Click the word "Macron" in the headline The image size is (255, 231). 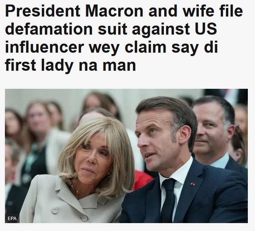115,11
